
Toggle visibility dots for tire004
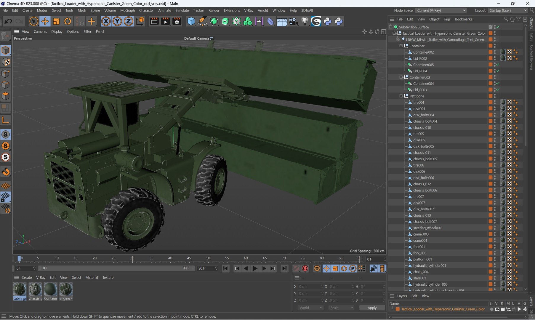pos(495,102)
